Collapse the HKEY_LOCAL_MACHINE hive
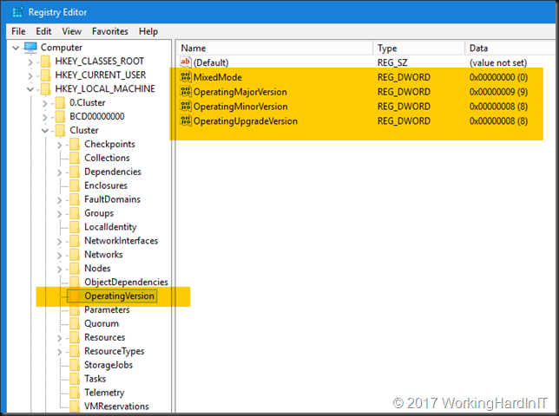Viewport: 559px width, 416px height. click(30, 89)
